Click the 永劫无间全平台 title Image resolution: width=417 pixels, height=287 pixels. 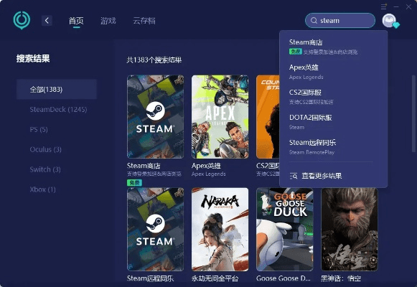click(x=215, y=278)
